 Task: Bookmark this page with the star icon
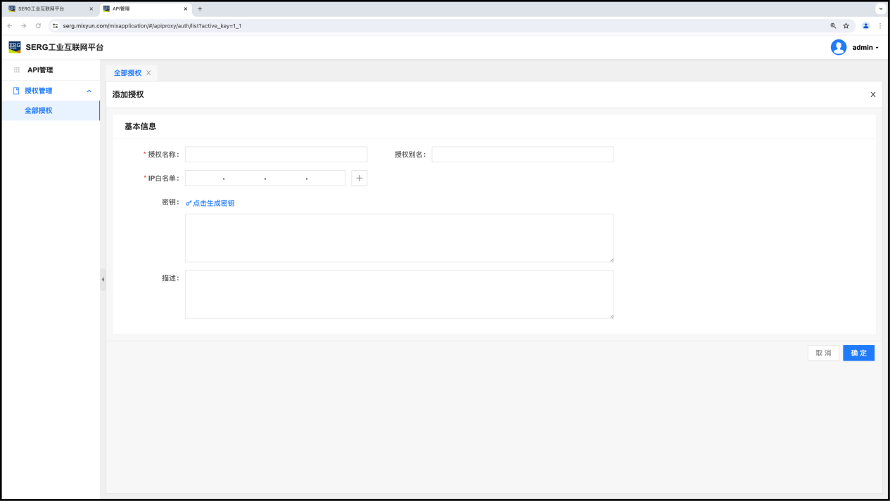tap(846, 26)
